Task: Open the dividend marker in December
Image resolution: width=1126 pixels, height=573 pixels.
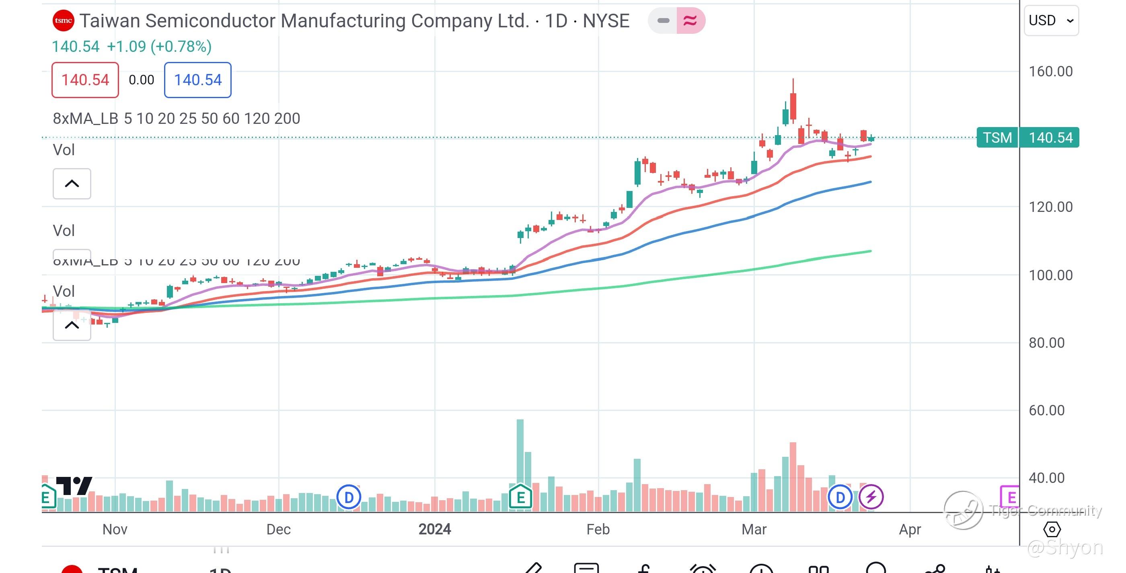Action: [x=348, y=497]
